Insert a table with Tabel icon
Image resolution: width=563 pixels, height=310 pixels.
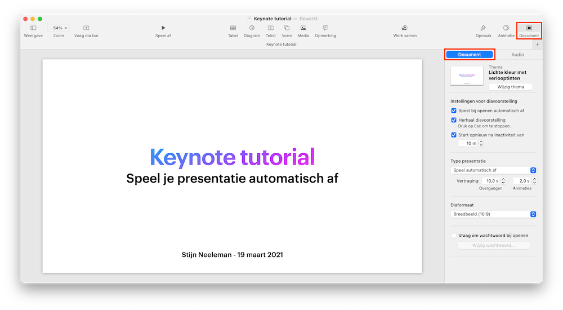pos(233,28)
